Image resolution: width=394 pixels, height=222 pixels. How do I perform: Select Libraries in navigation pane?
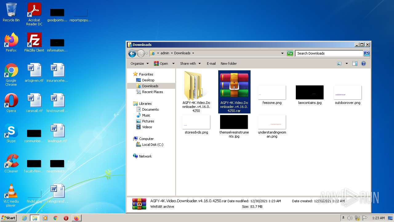(x=145, y=104)
